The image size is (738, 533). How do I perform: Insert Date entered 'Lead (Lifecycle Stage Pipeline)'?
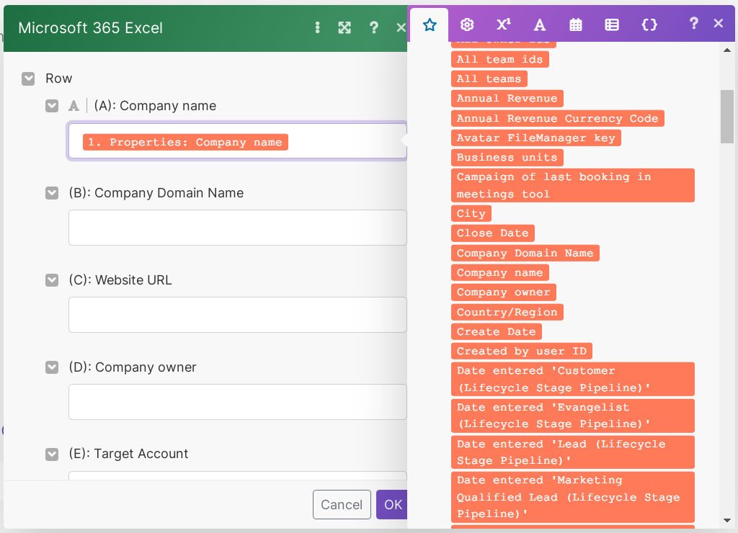click(x=573, y=452)
